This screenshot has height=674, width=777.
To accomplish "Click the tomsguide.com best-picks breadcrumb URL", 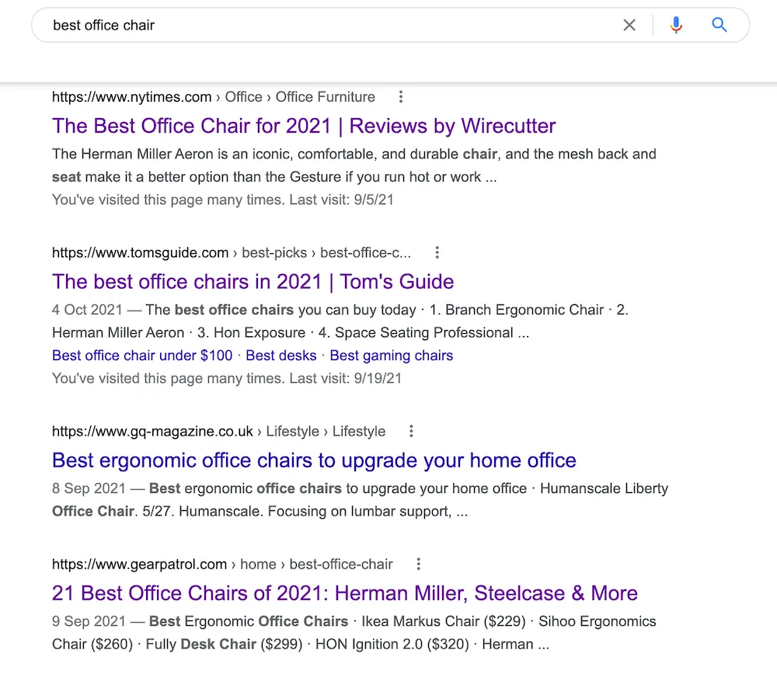I will [232, 252].
